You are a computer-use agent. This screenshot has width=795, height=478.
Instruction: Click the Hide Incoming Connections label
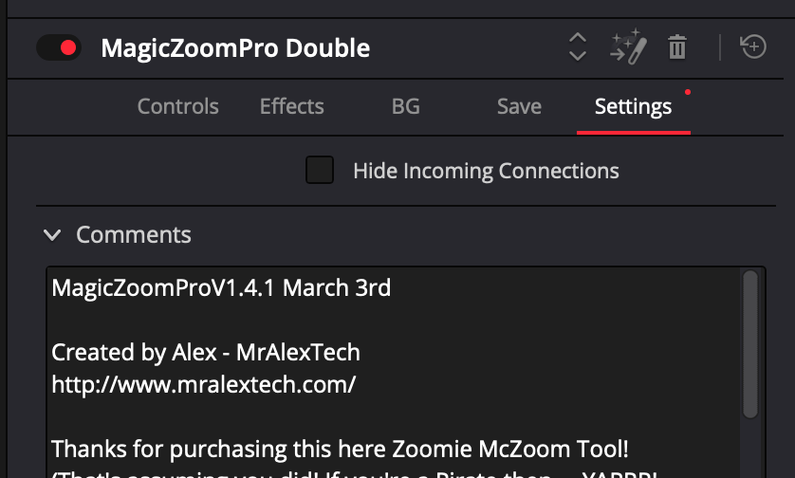(x=486, y=172)
